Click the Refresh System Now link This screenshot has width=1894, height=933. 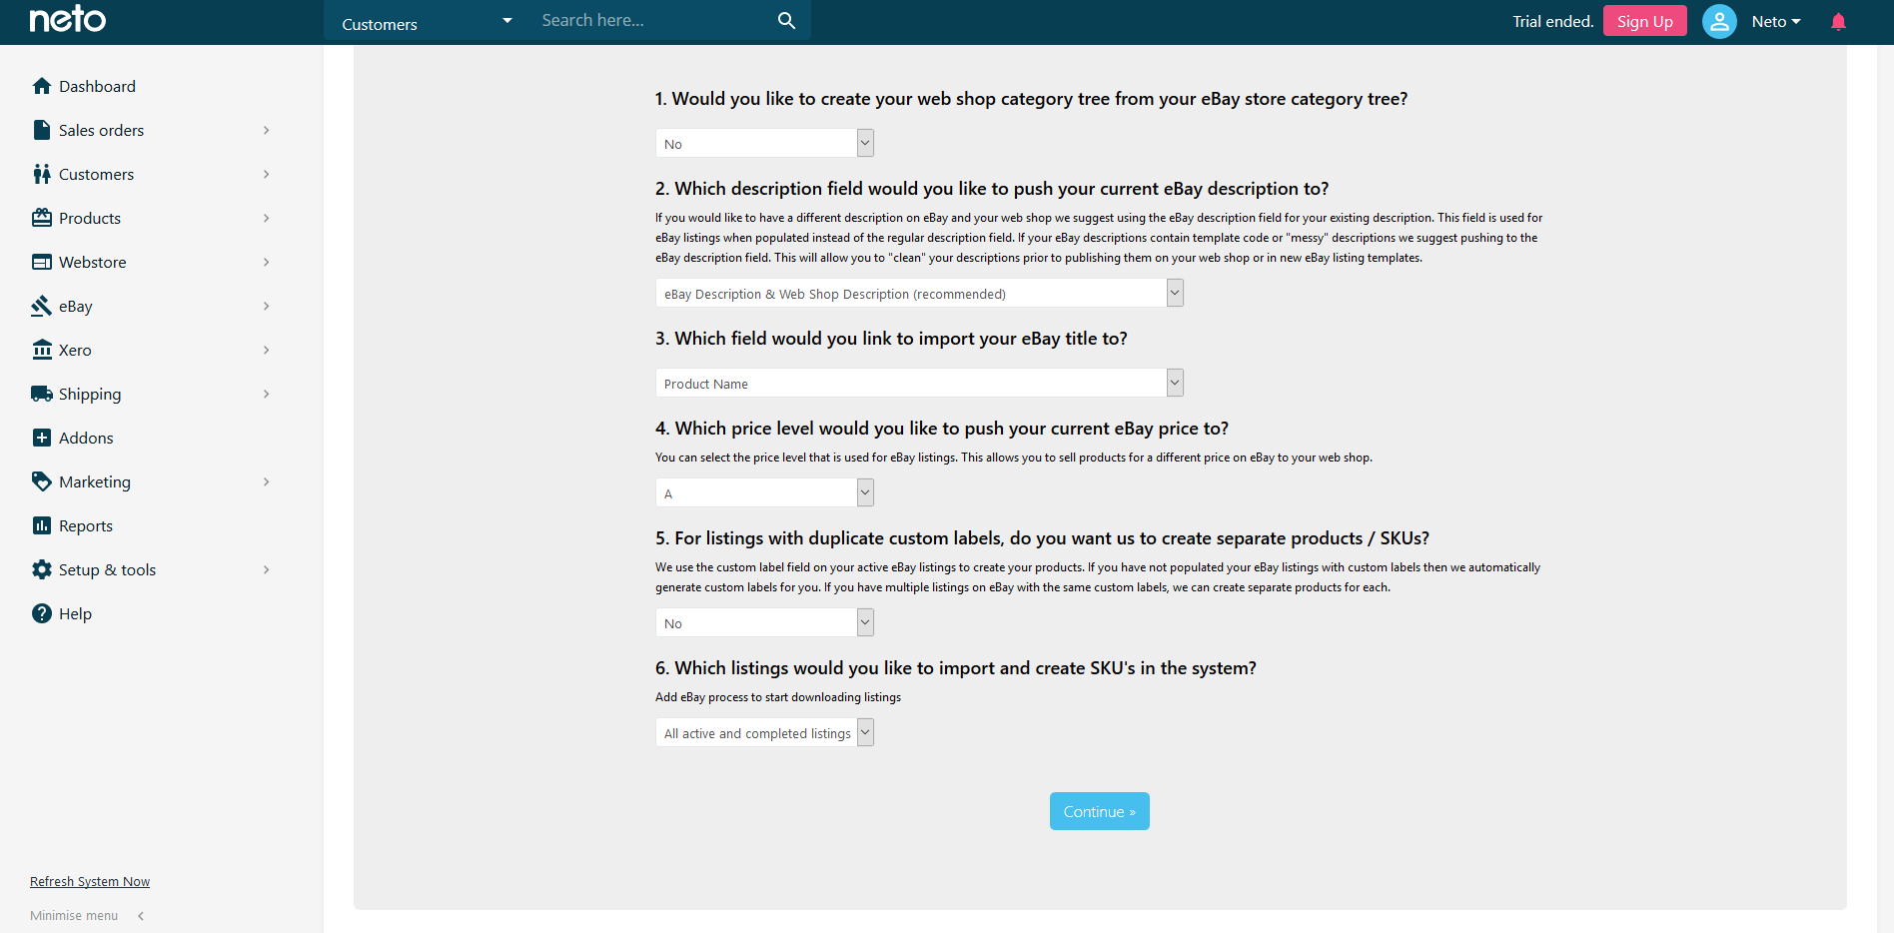pyautogui.click(x=90, y=881)
